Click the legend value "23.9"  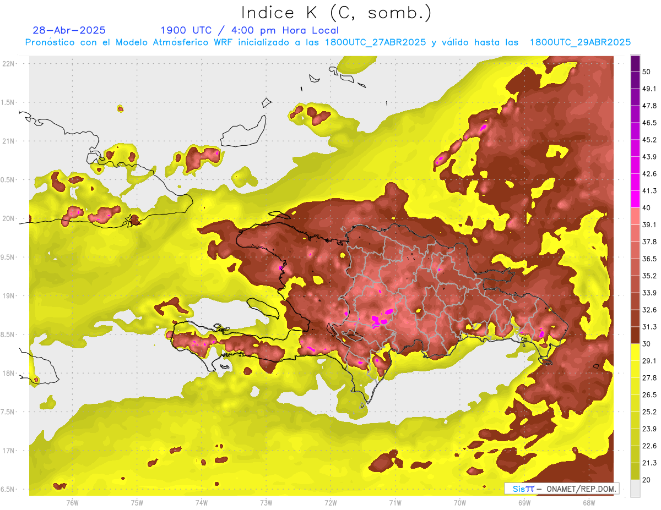[649, 429]
